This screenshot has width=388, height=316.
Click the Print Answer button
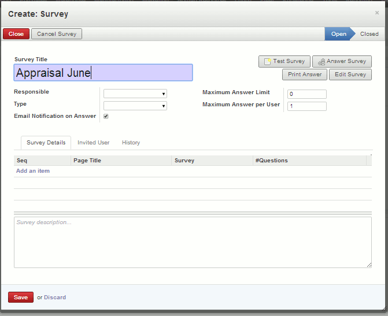tap(305, 75)
